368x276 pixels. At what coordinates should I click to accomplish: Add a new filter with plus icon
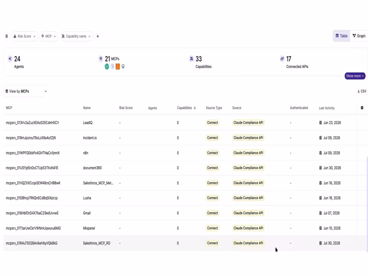pos(98,36)
